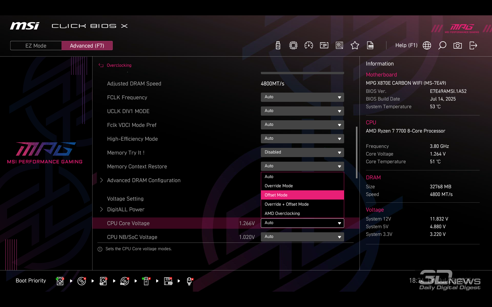The height and width of the screenshot is (307, 492).
Task: Change language with the globe icon
Action: 427,46
